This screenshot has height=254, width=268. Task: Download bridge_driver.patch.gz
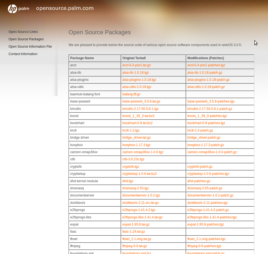coord(204,138)
